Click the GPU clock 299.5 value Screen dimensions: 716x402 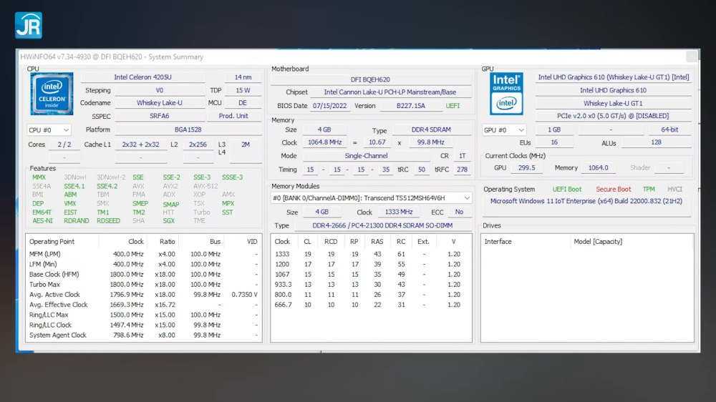click(x=526, y=168)
